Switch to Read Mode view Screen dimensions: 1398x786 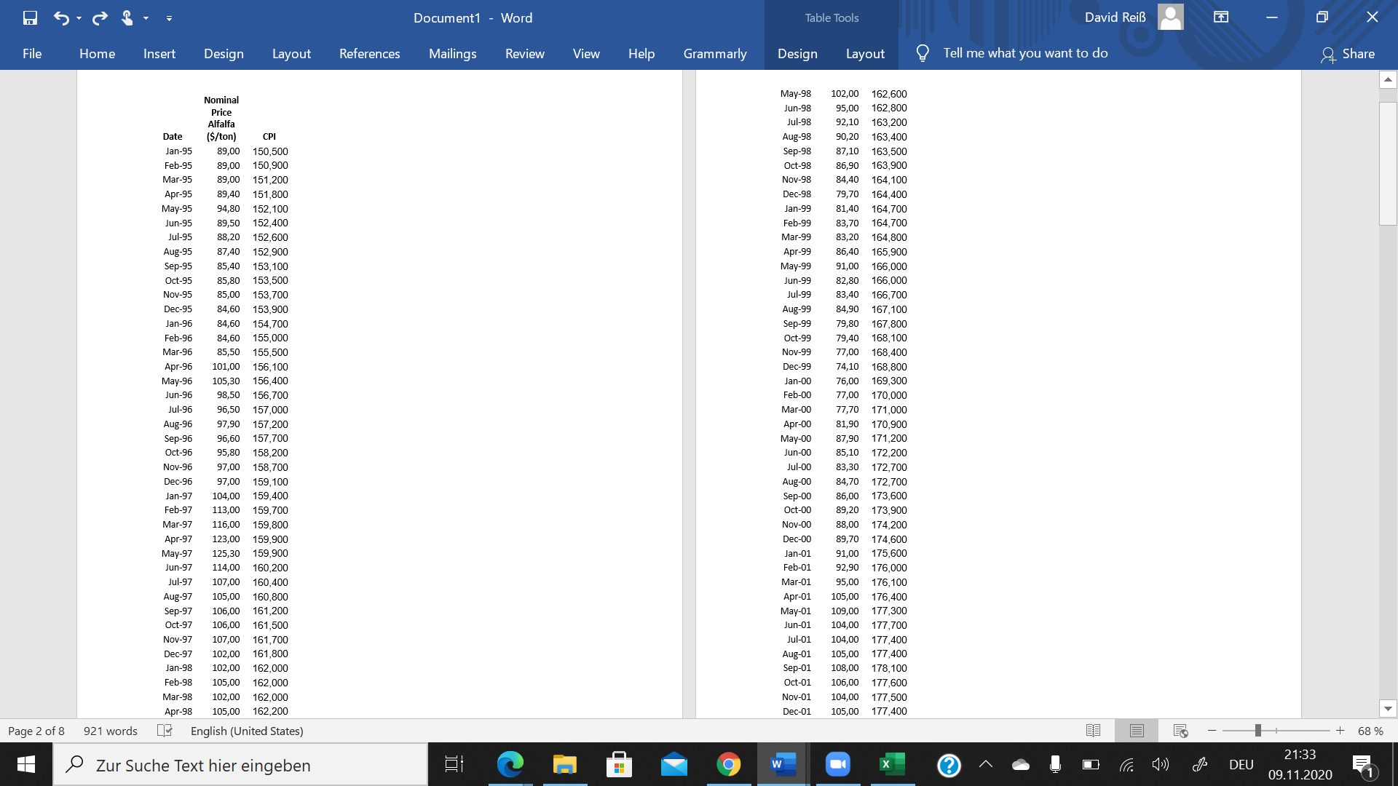point(1093,731)
